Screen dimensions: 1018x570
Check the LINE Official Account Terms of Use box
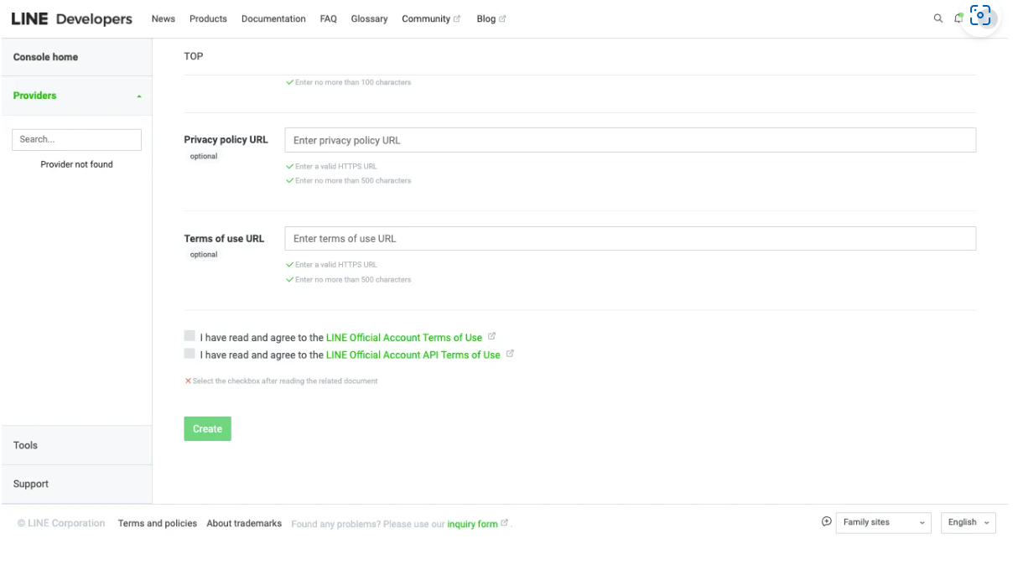tap(190, 336)
